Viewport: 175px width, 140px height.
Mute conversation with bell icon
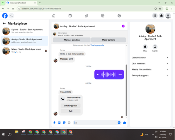145,47
